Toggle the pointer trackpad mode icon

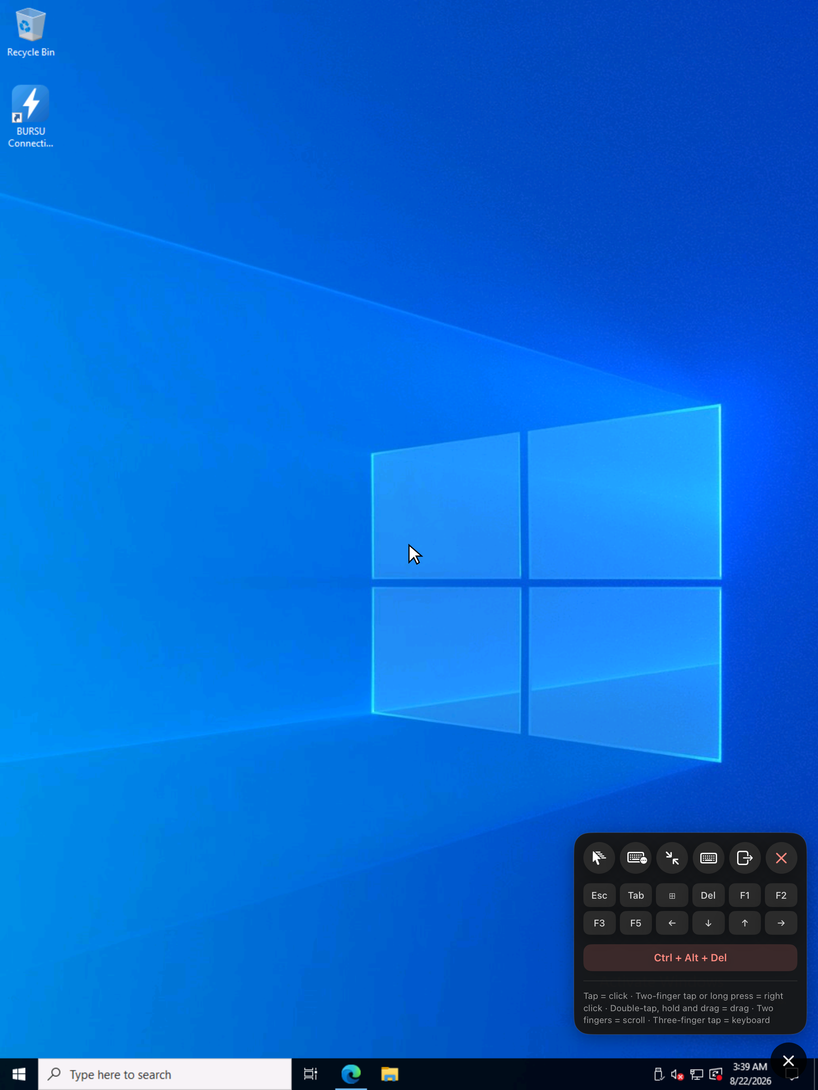pyautogui.click(x=599, y=858)
